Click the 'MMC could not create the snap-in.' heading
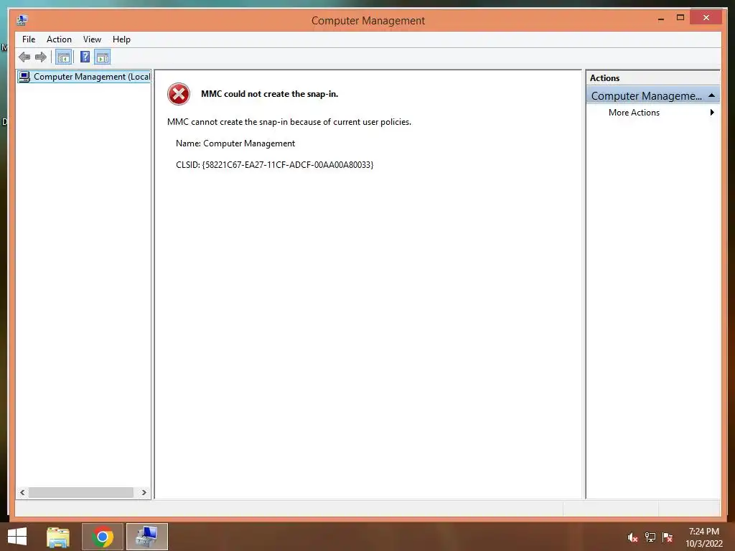This screenshot has width=735, height=551. pyautogui.click(x=270, y=94)
